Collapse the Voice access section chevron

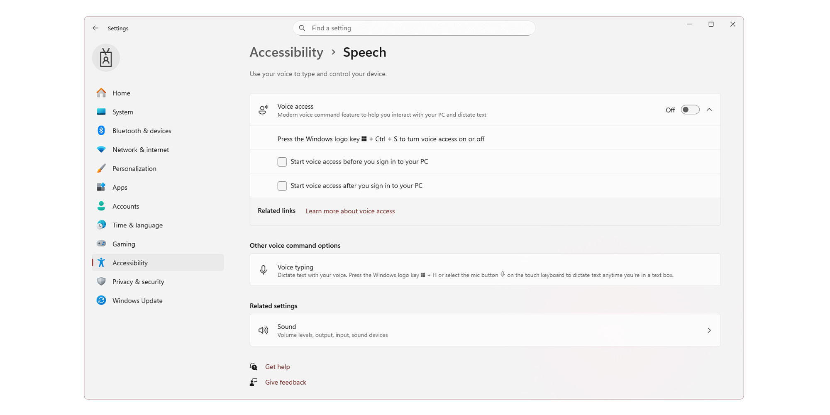coord(710,110)
